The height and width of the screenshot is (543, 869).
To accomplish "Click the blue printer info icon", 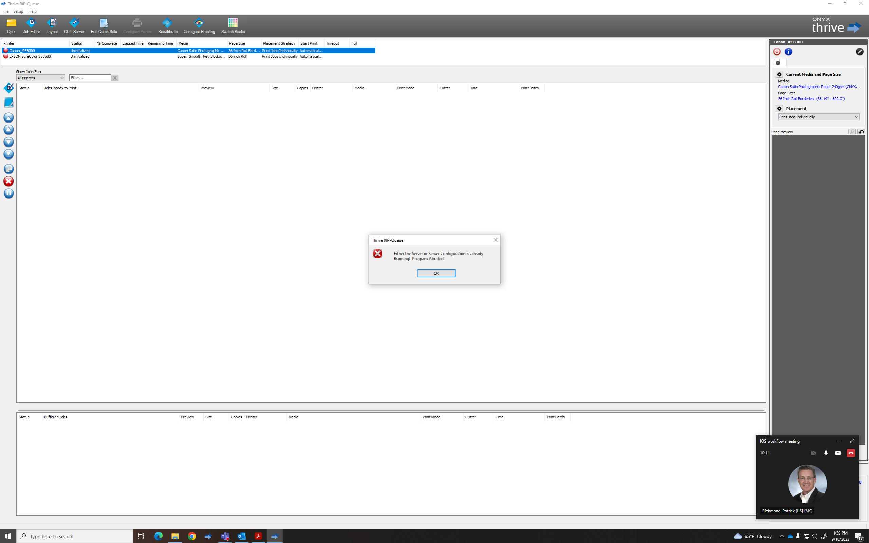I will pyautogui.click(x=789, y=52).
